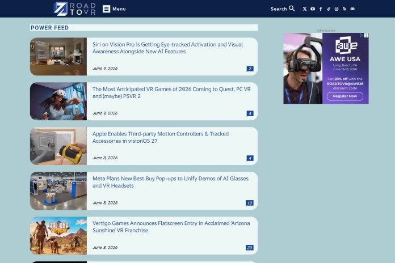
Task: Open the email envelope icon
Action: tap(352, 9)
